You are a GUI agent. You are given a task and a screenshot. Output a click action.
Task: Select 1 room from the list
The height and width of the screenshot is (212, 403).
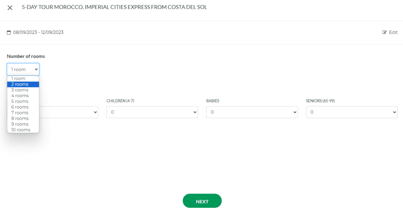pyautogui.click(x=18, y=79)
